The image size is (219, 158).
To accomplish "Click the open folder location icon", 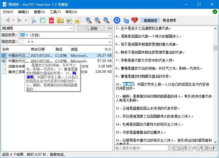I will 60,20.
